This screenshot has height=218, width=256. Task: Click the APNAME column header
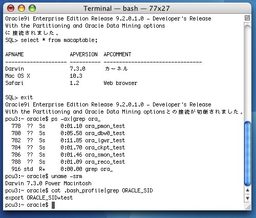click(x=14, y=54)
